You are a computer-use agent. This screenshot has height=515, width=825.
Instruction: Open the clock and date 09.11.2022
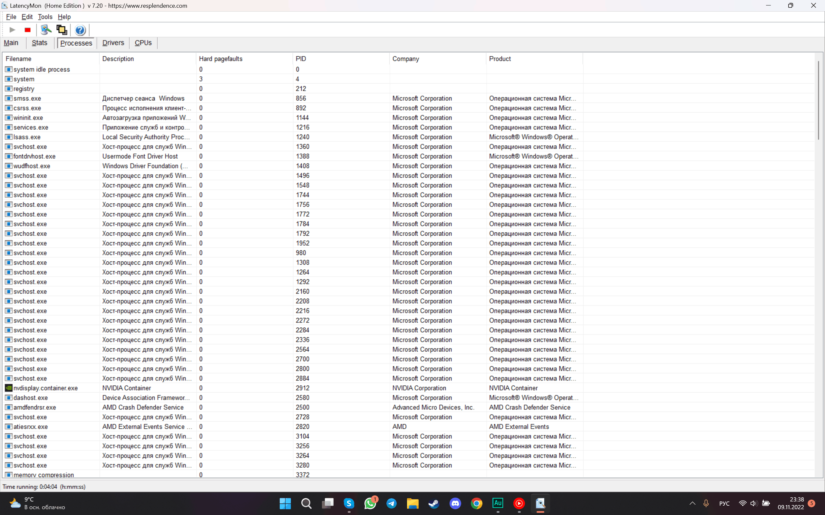click(x=791, y=503)
